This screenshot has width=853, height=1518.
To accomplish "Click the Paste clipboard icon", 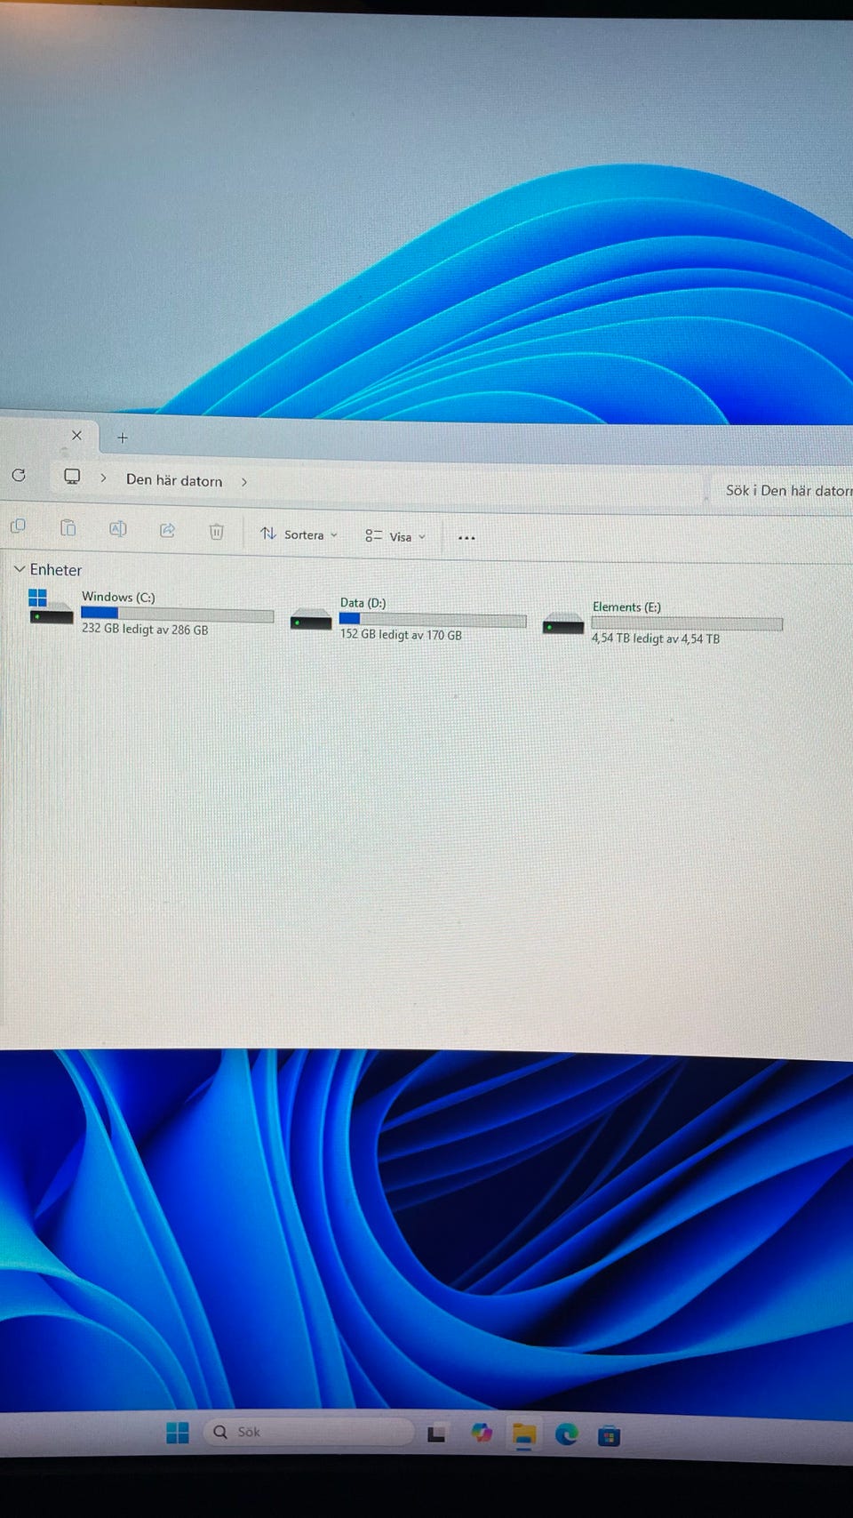I will point(68,528).
